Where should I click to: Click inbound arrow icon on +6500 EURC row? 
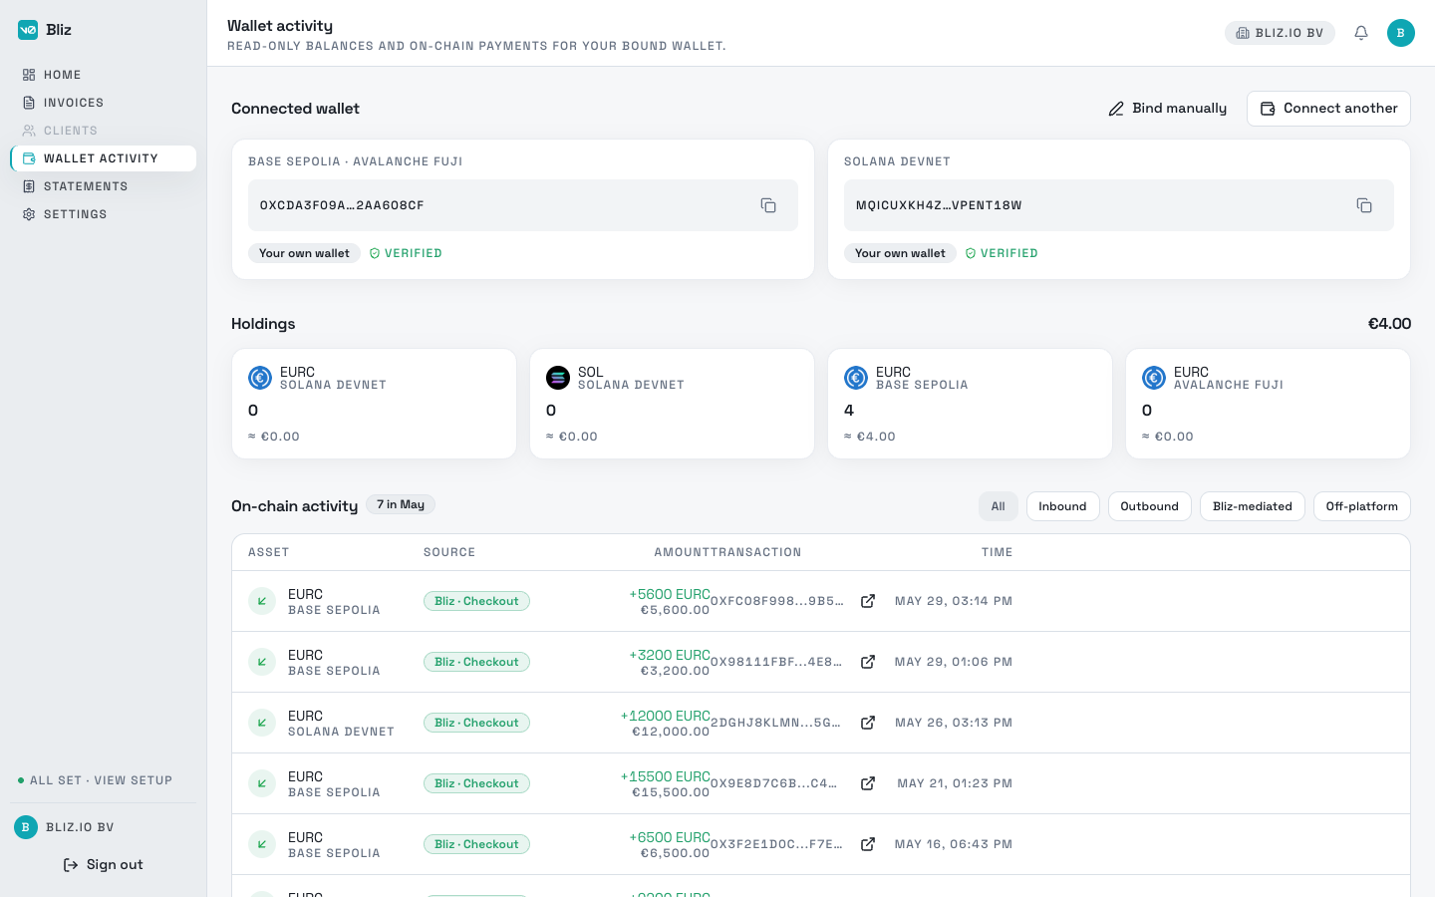[262, 844]
